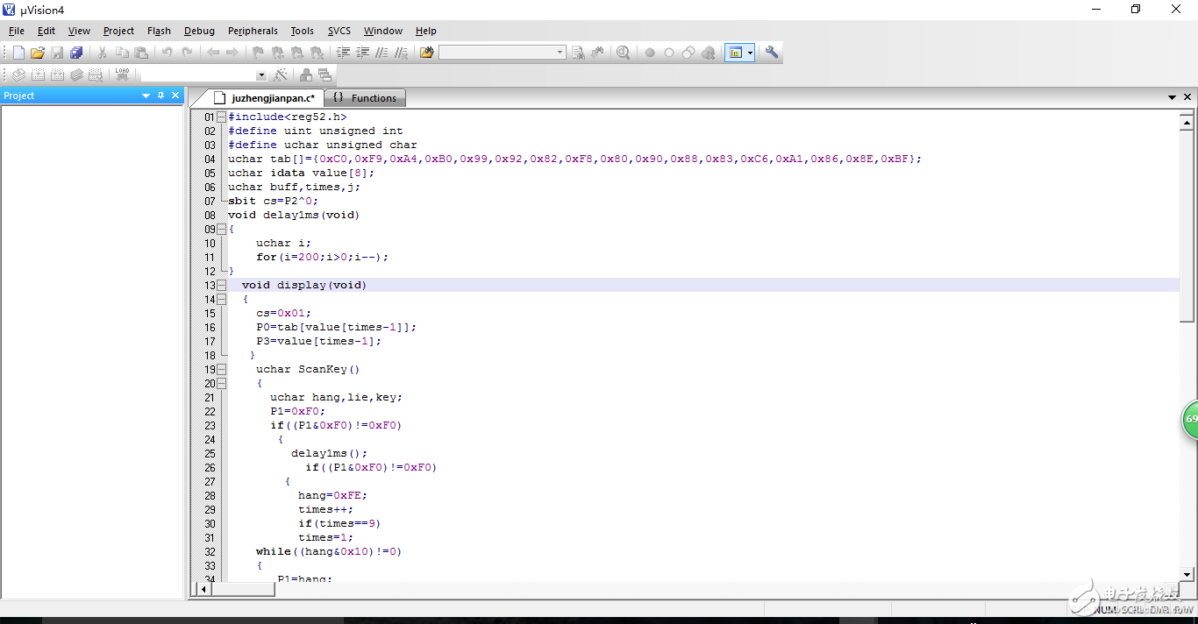The image size is (1198, 624).
Task: Click the horizontal scrollbar left arrow
Action: tap(204, 589)
